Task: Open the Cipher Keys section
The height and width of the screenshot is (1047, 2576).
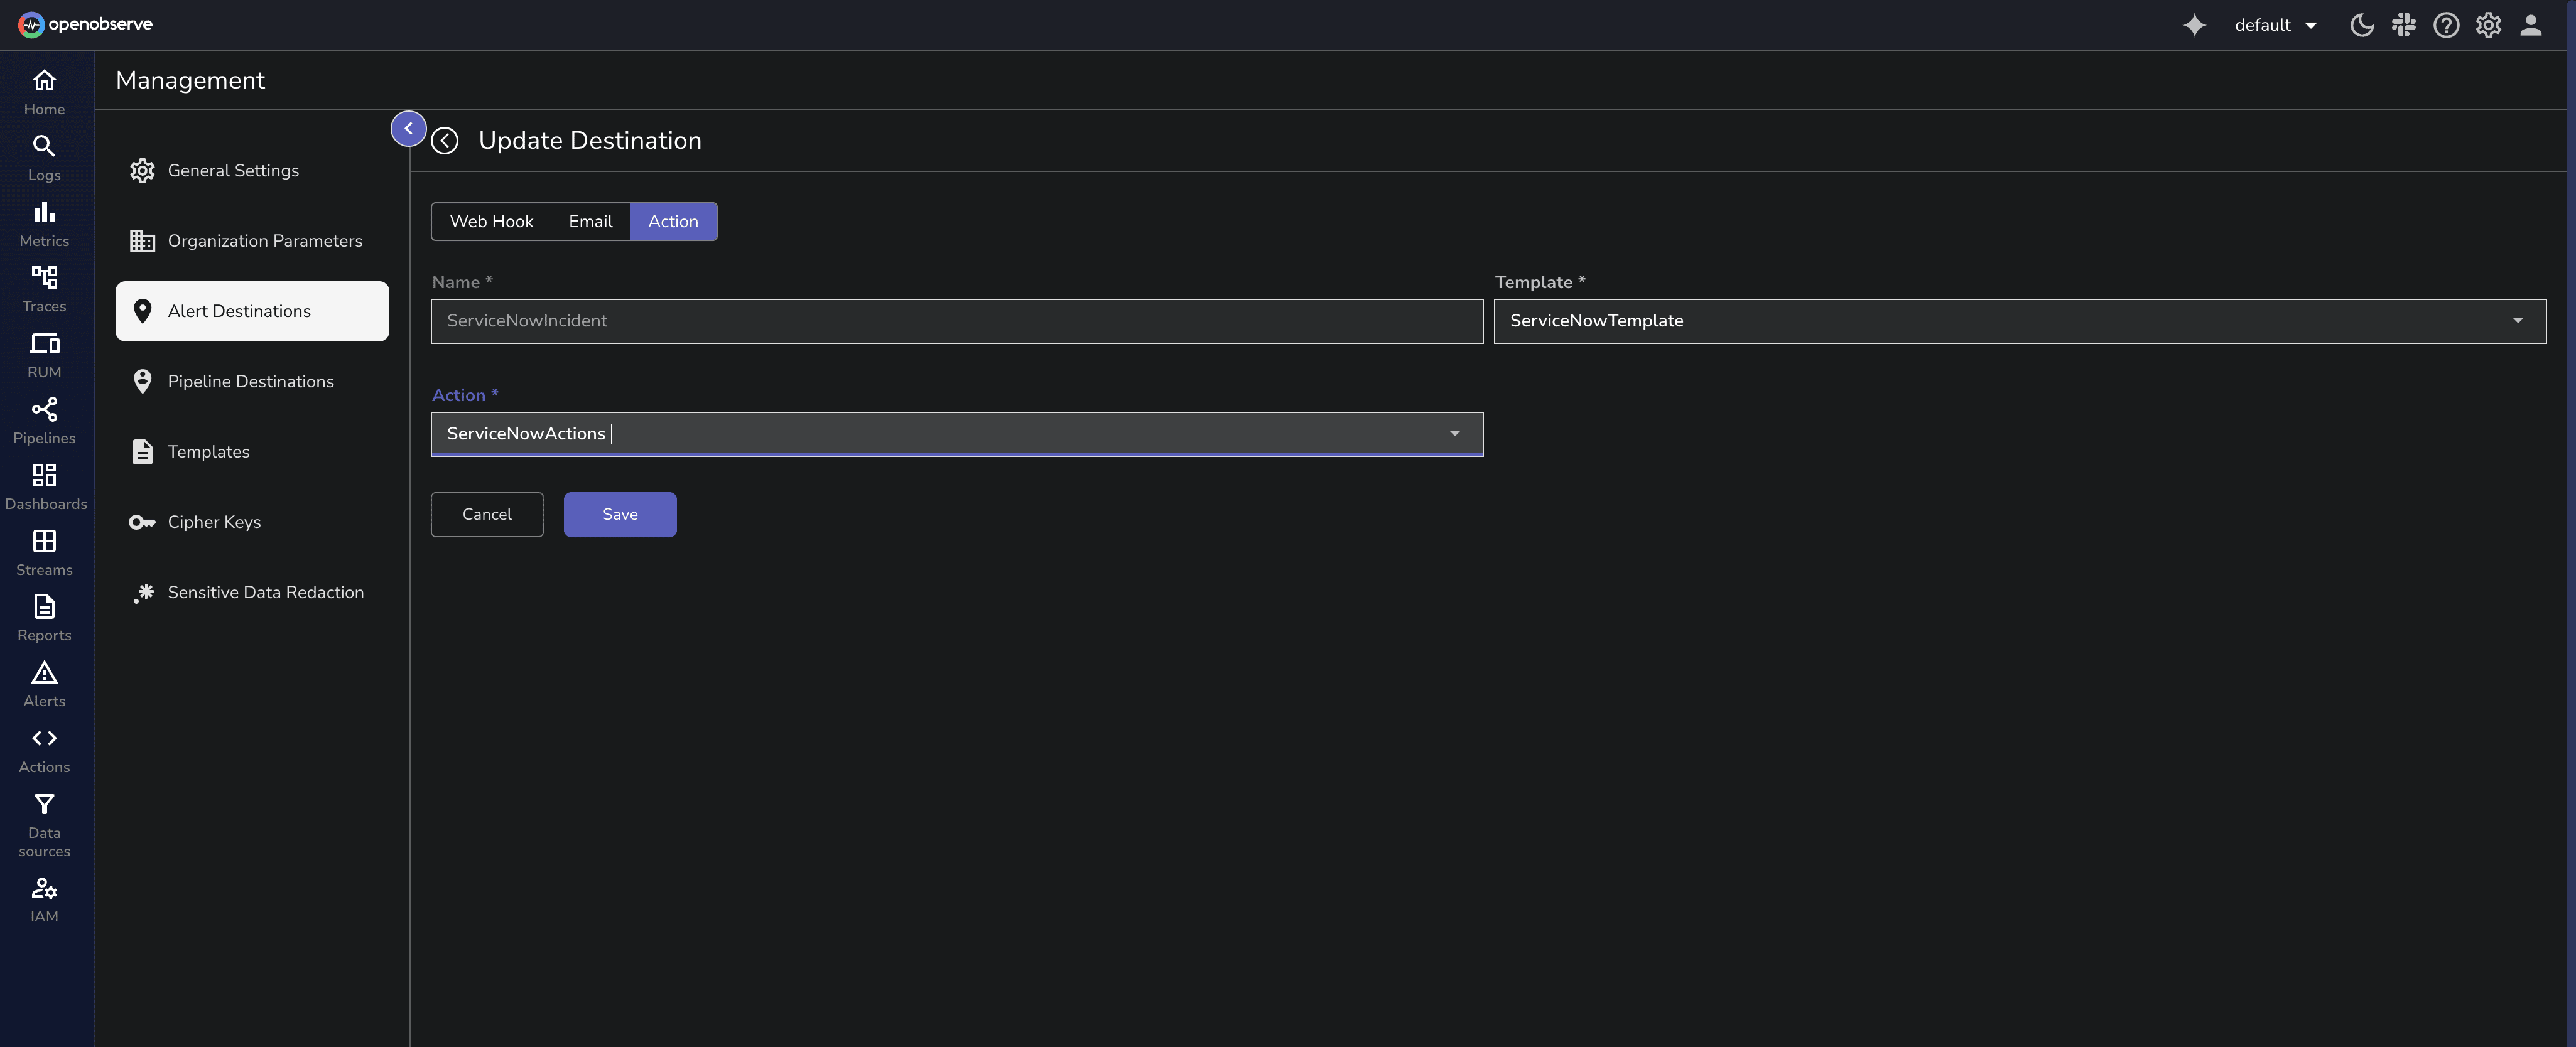Action: click(213, 521)
